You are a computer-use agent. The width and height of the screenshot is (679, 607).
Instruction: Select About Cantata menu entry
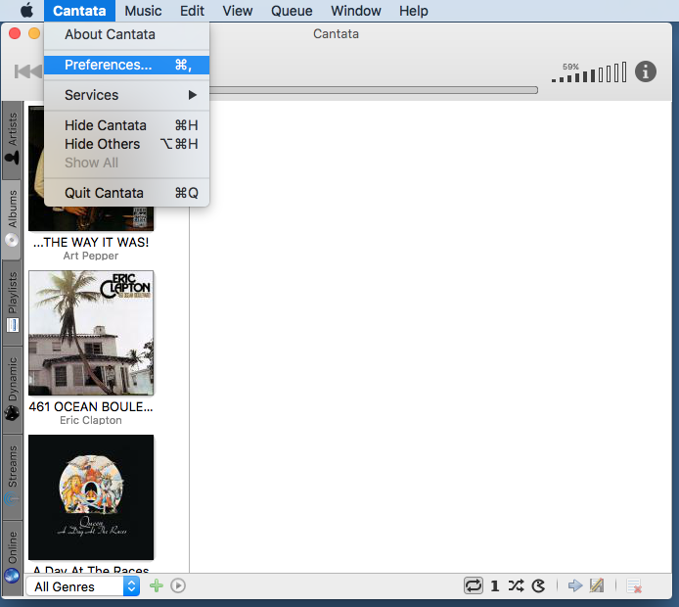[126, 34]
